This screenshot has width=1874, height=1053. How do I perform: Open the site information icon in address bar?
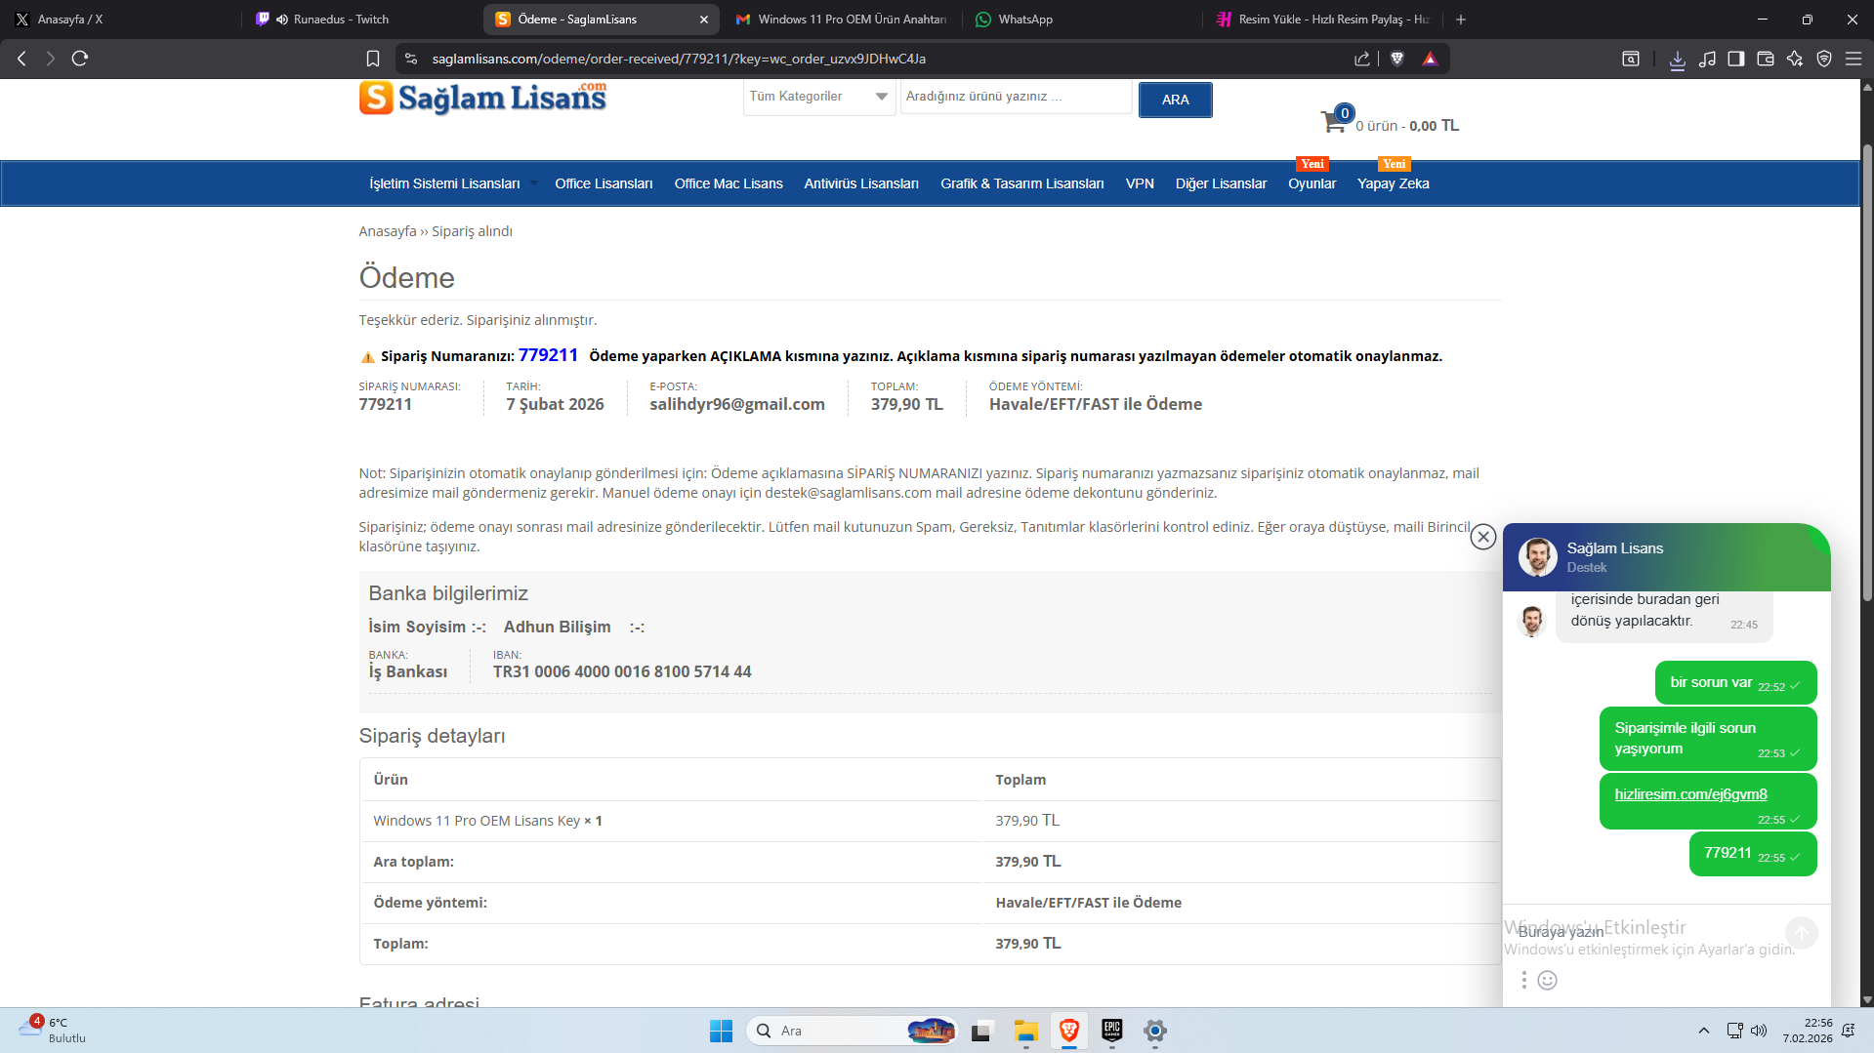(411, 59)
